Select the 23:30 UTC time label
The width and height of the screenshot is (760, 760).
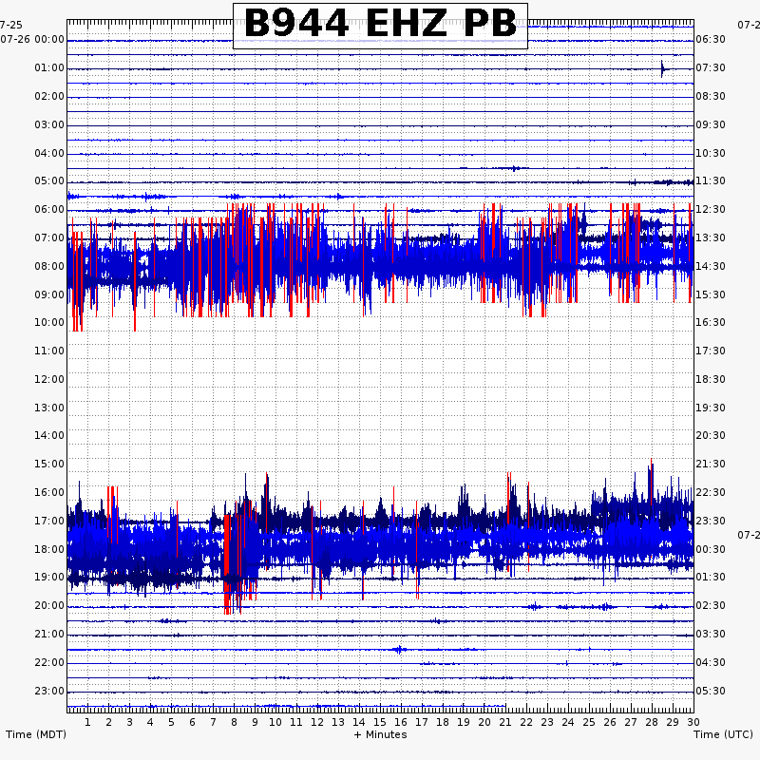coord(711,521)
